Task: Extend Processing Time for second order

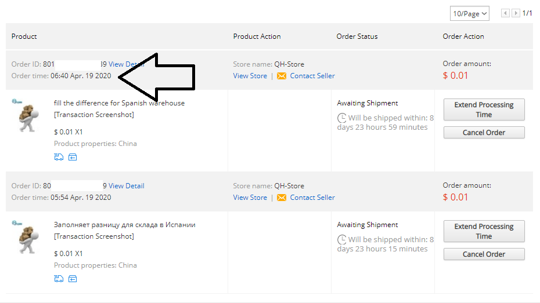Action: [484, 231]
